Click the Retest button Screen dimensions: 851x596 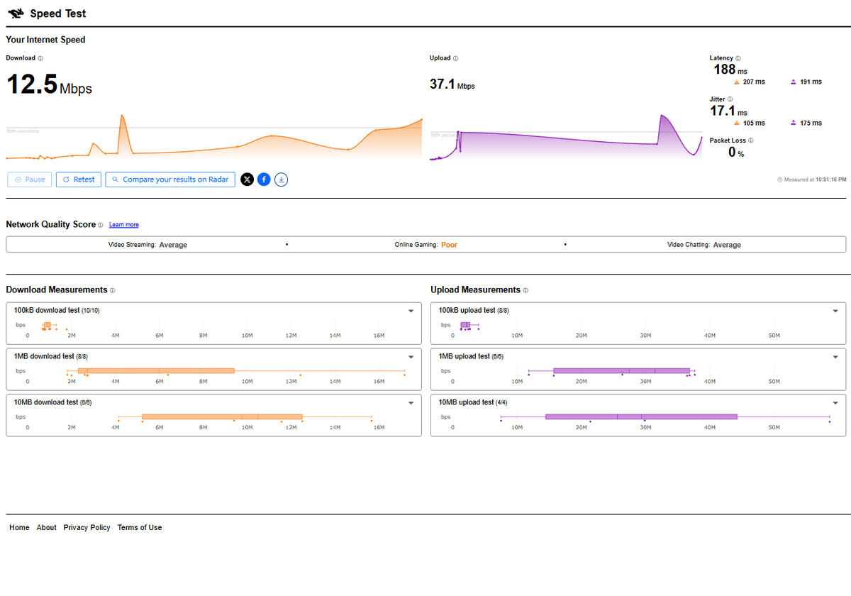coord(79,180)
